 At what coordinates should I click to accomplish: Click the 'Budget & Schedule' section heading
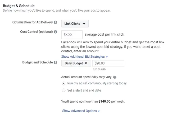point(19,6)
